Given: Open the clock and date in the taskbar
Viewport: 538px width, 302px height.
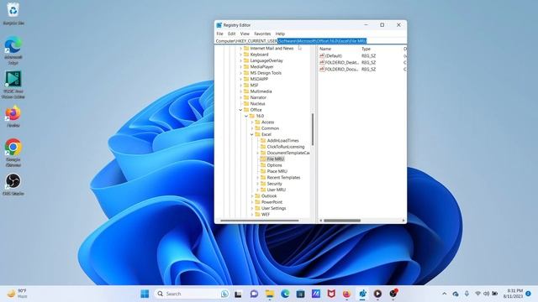Looking at the screenshot, I should (x=513, y=294).
